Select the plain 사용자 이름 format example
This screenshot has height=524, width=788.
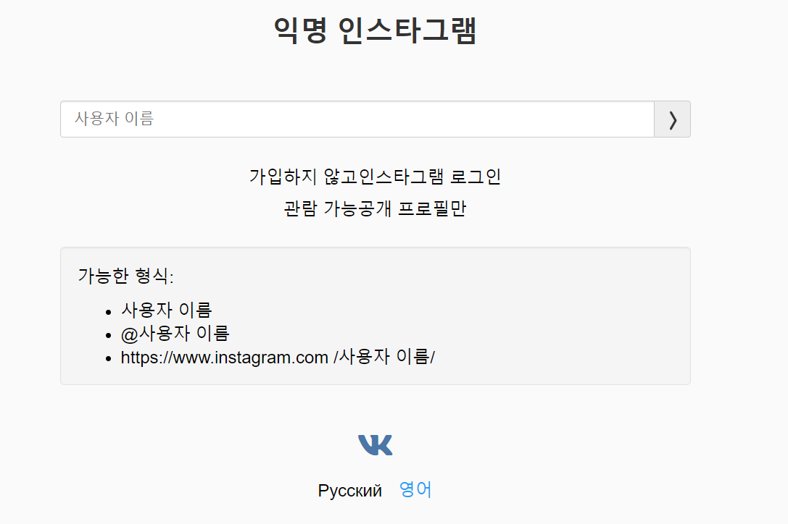166,310
